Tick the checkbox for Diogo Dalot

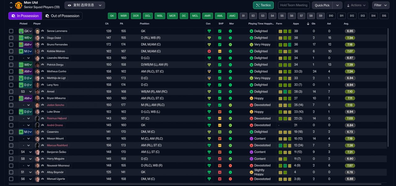tap(11, 38)
